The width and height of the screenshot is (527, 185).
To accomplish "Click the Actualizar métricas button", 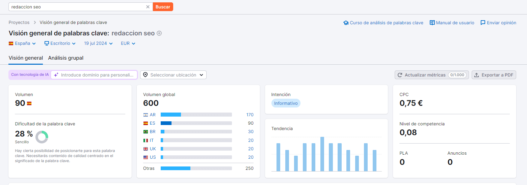I will click(431, 75).
